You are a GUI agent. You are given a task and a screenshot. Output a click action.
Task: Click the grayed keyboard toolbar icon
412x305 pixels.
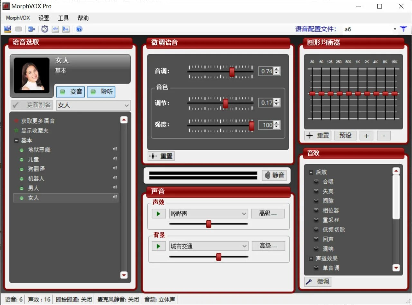[18, 29]
